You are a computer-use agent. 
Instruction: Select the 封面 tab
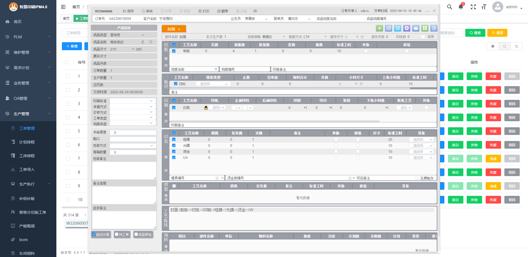point(171,29)
